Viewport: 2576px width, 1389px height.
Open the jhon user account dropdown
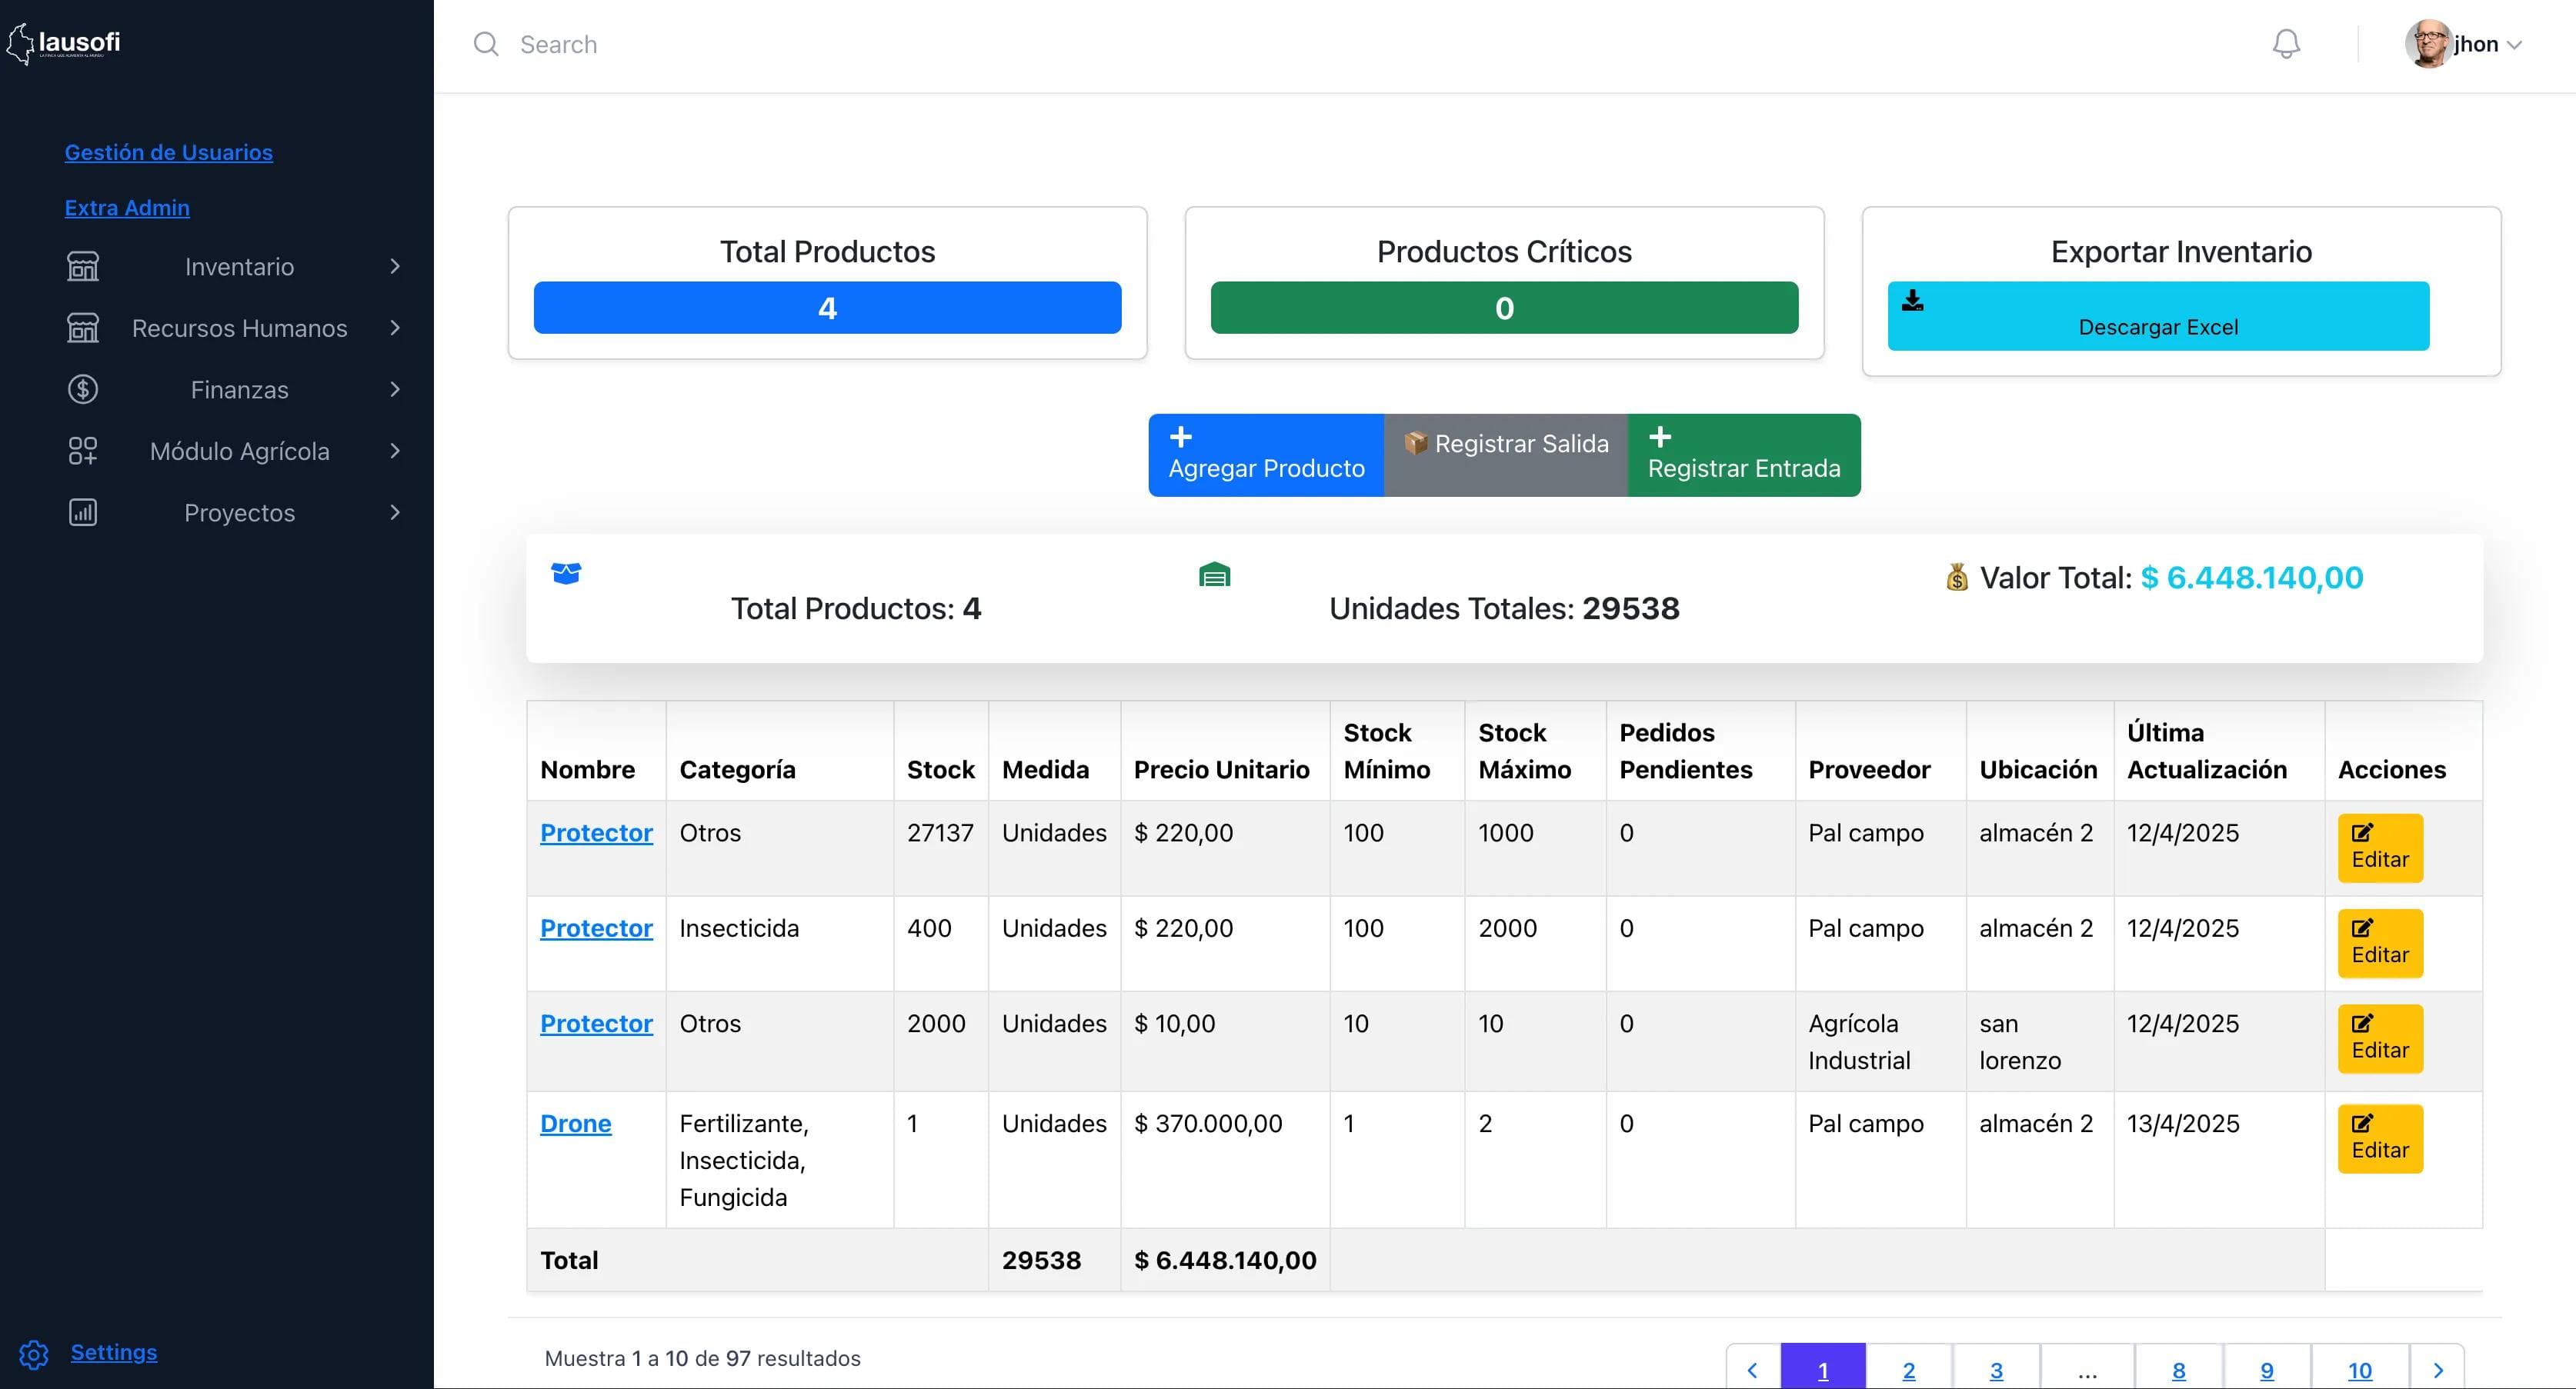pyautogui.click(x=2467, y=44)
